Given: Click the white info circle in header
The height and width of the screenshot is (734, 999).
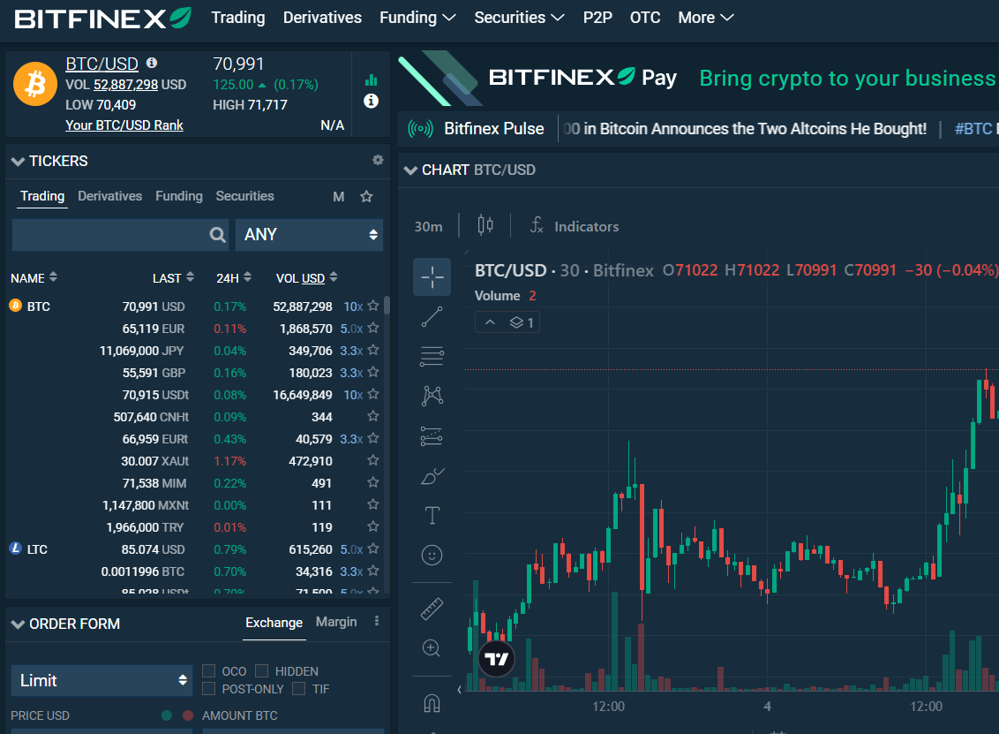Looking at the screenshot, I should coord(371,101).
